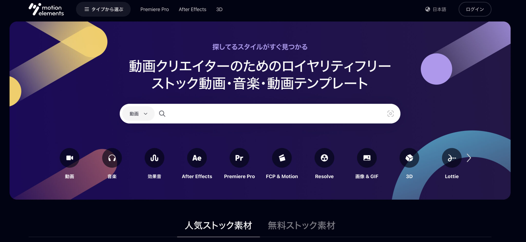The height and width of the screenshot is (242, 526).
Task: Click the image search camera icon
Action: (390, 114)
